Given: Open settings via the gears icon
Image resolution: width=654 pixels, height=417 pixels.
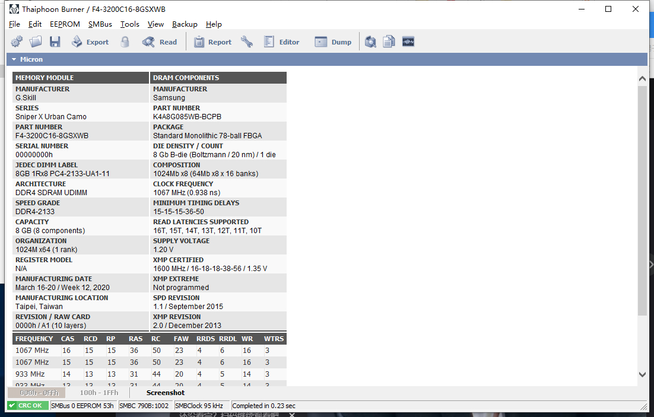Looking at the screenshot, I should tap(17, 42).
